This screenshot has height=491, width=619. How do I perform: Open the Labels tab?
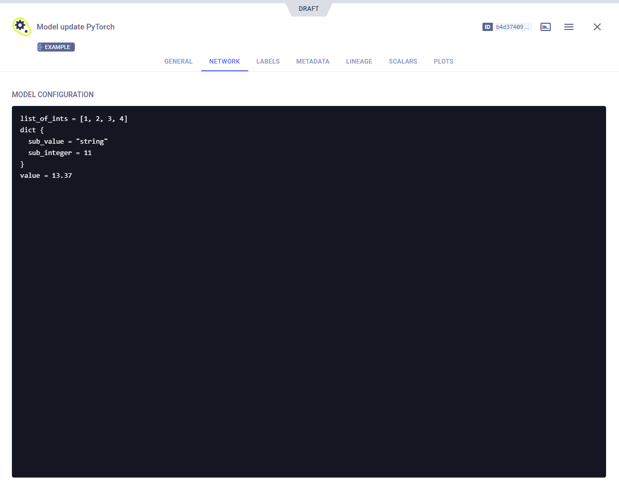268,62
